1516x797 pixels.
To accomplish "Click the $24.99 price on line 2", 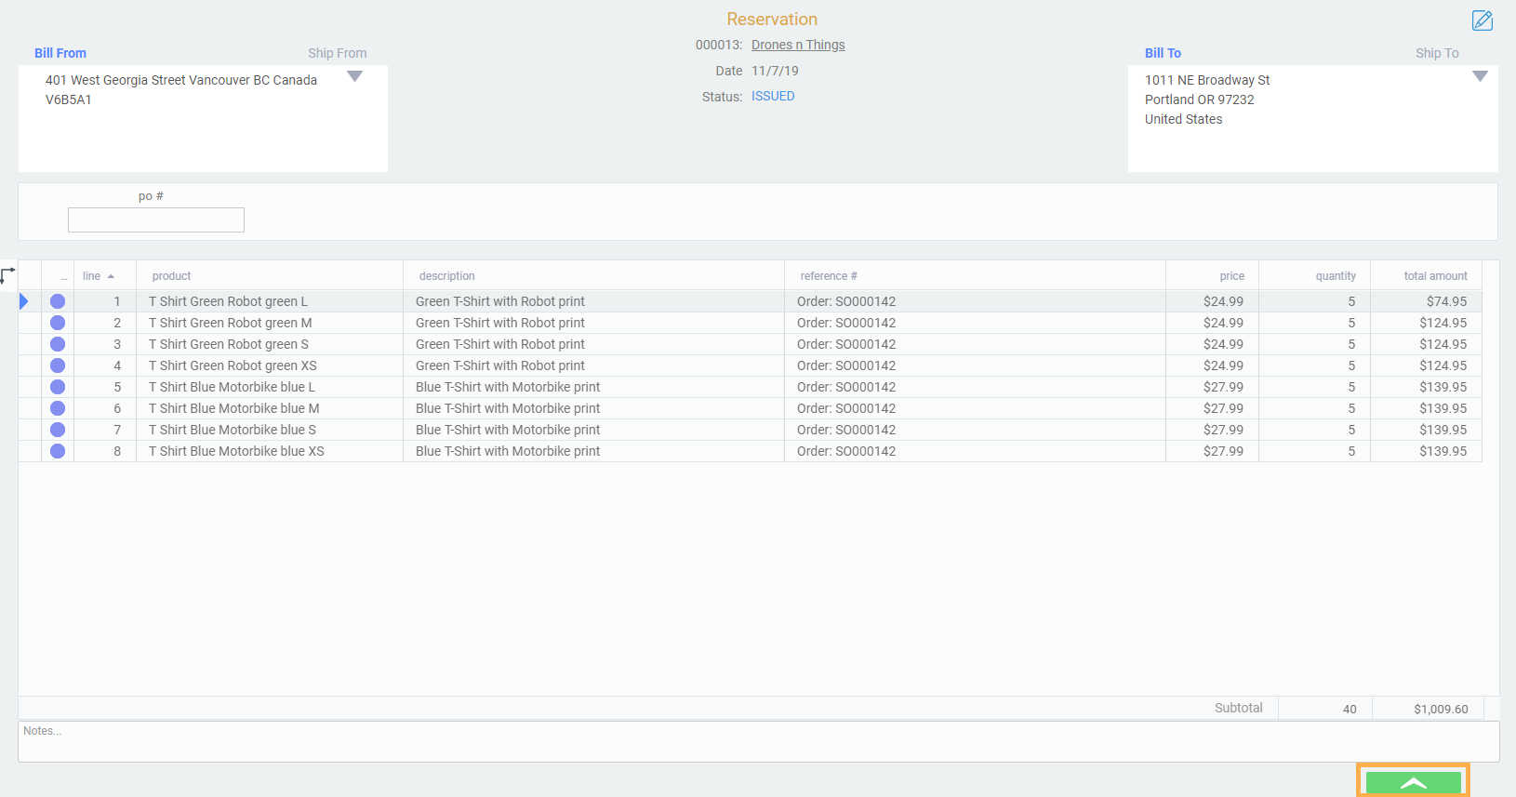I will tap(1223, 323).
